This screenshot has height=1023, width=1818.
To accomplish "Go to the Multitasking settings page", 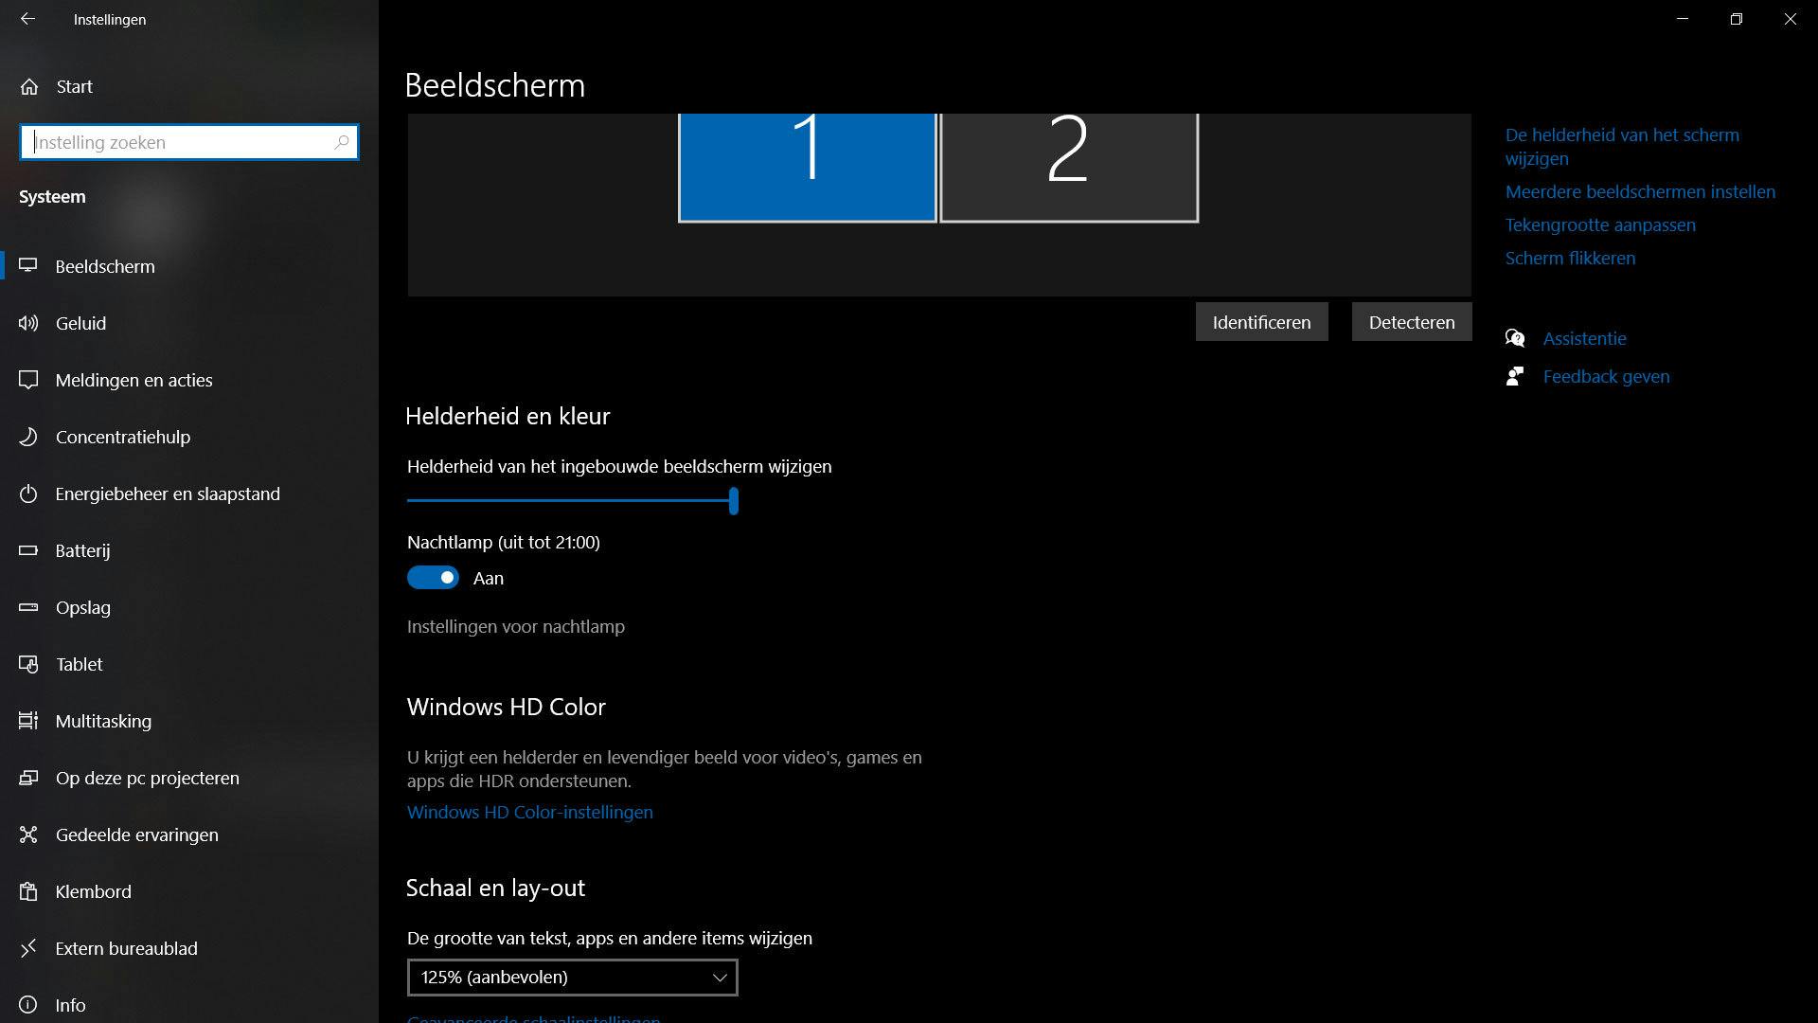I will [103, 721].
